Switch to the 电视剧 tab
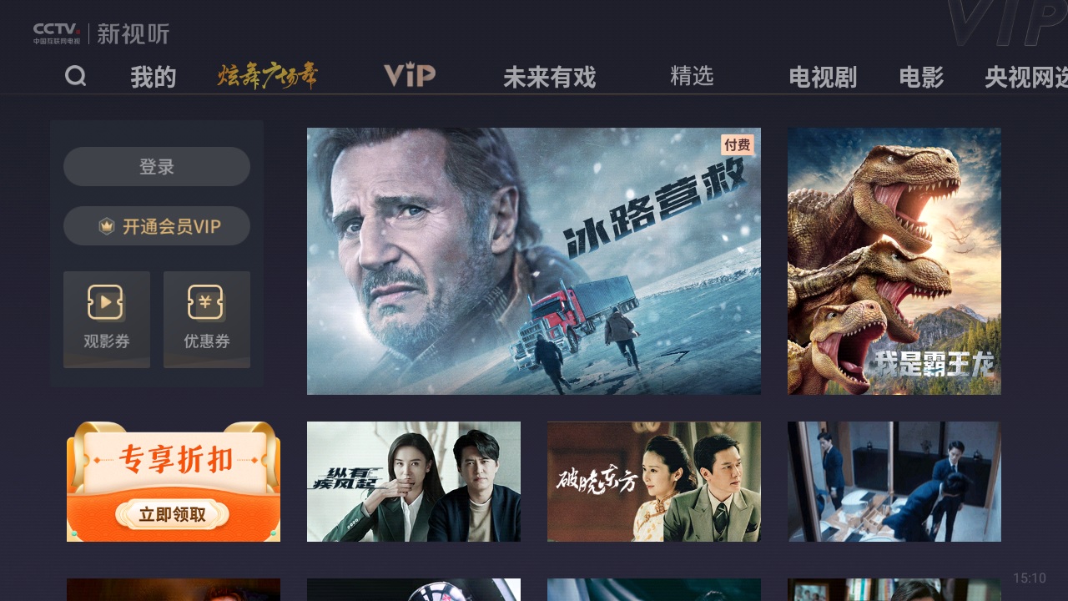 pos(823,78)
